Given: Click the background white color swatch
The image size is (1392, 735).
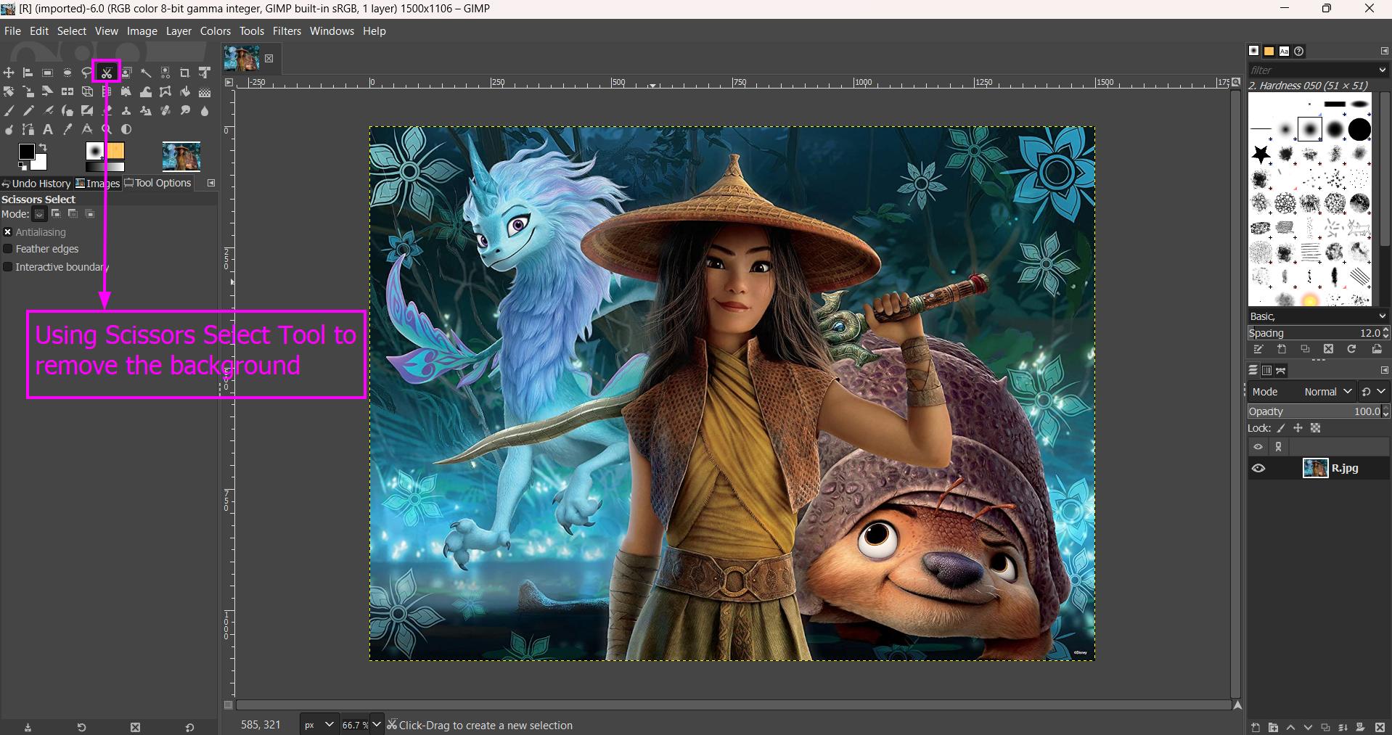Looking at the screenshot, I should [x=40, y=163].
